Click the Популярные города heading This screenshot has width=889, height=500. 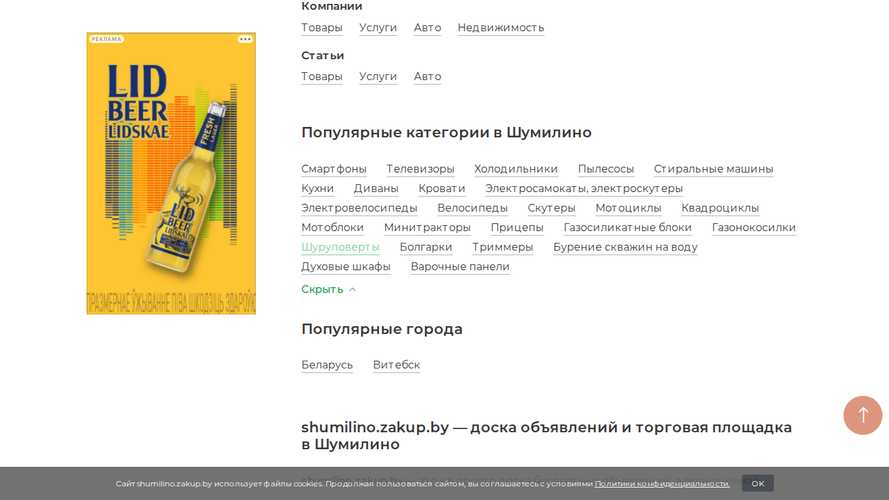click(x=382, y=329)
